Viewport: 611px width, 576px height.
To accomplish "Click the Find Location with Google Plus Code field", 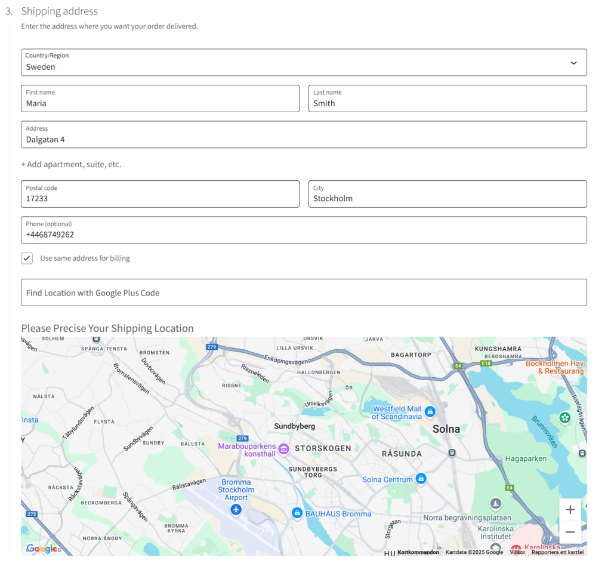I will [x=304, y=292].
